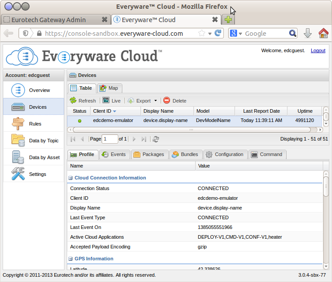The width and height of the screenshot is (332, 282).
Task: Click the profile panel vertical scrollbar
Action: coord(326,186)
